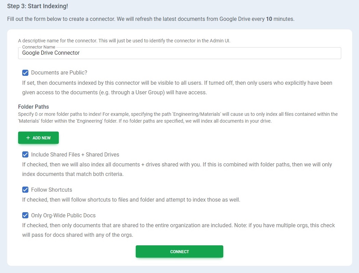The height and width of the screenshot is (273, 359).
Task: Click the "Follow Shortcuts" label text
Action: (x=51, y=190)
